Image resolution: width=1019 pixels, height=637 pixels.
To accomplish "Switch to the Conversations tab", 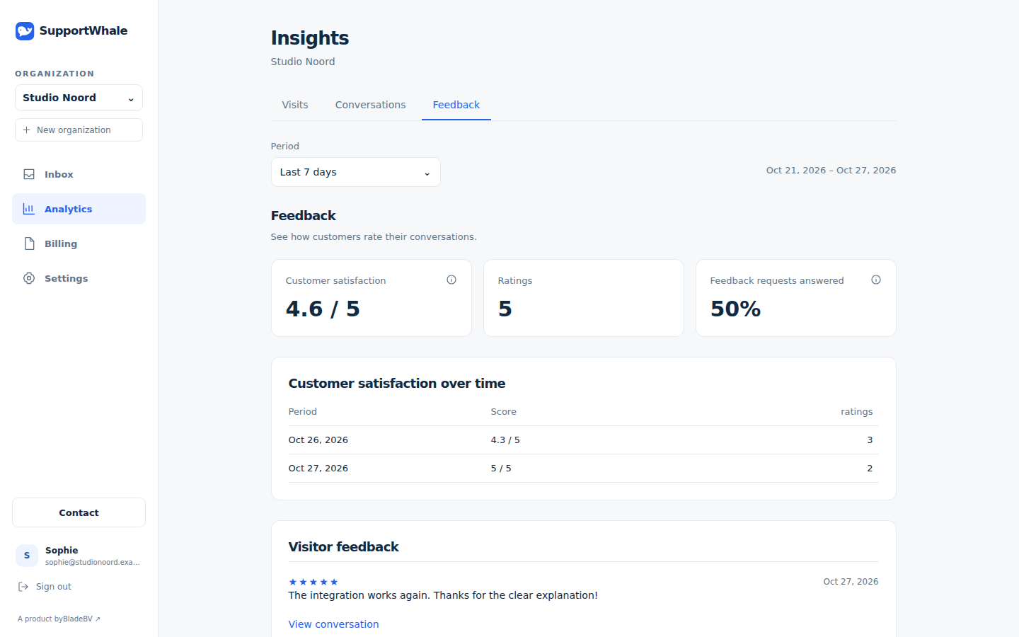I will [x=371, y=105].
